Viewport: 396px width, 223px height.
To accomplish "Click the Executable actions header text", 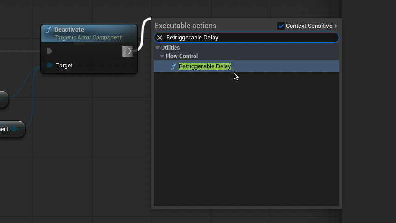I will 185,26.
